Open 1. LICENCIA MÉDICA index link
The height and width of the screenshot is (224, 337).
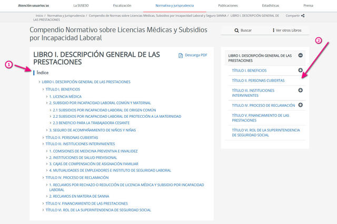pyautogui.click(x=67, y=97)
